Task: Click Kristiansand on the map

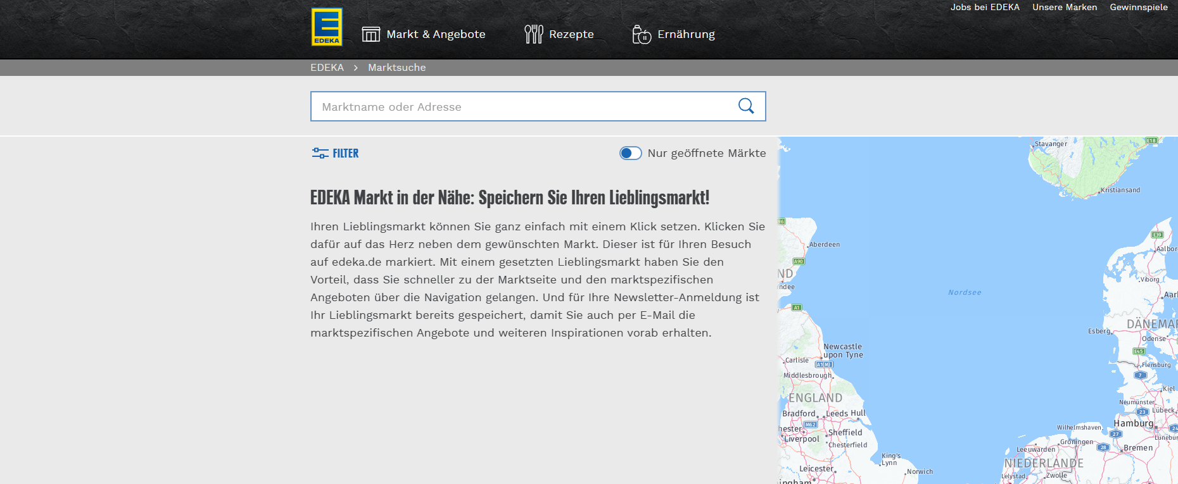Action: (x=1120, y=190)
